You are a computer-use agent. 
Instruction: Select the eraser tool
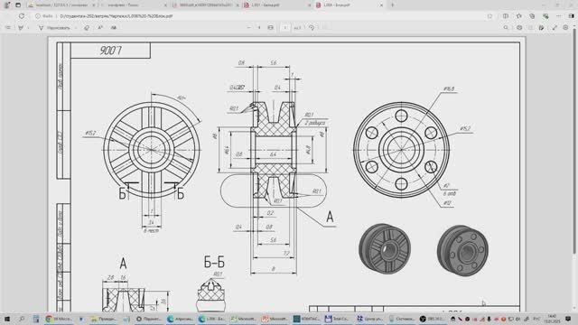click(87, 28)
